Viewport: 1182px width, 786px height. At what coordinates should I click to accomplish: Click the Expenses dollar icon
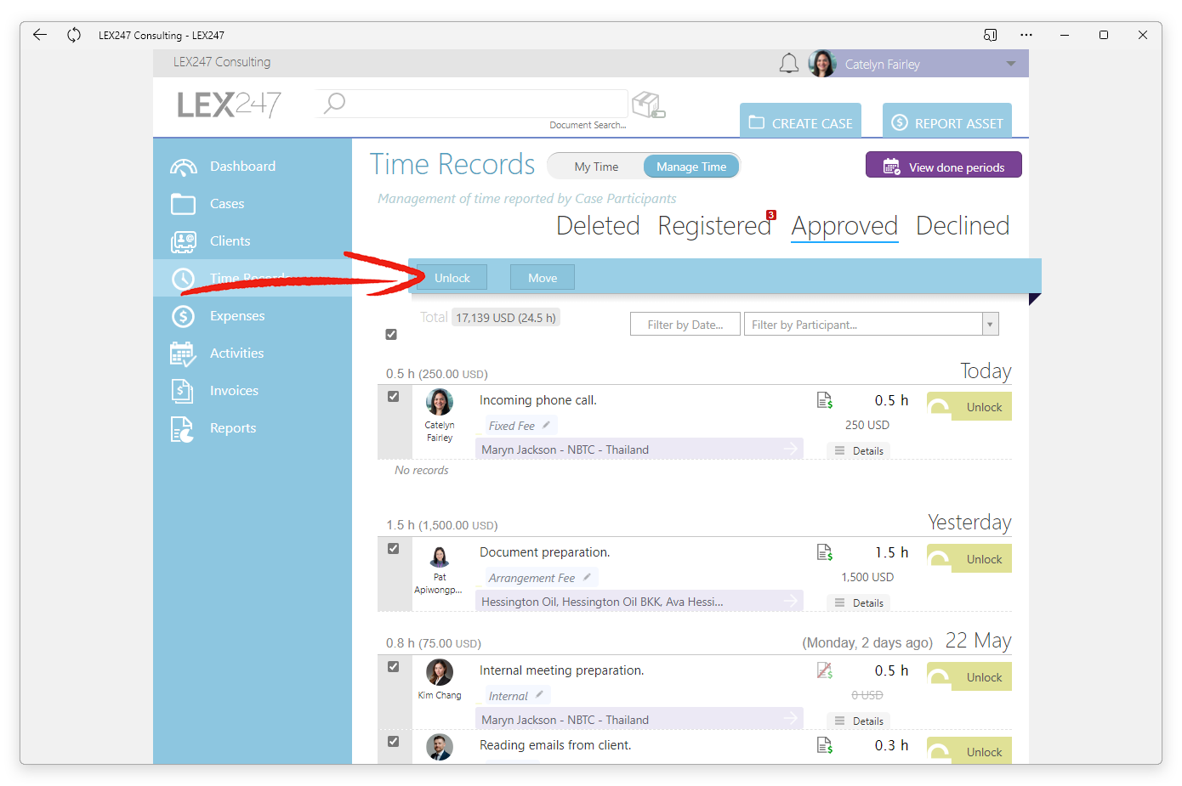183,316
